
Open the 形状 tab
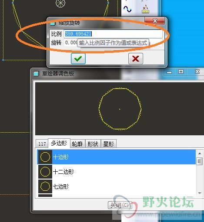(x=93, y=144)
